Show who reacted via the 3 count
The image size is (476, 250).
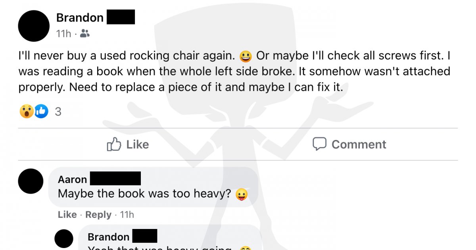(58, 112)
